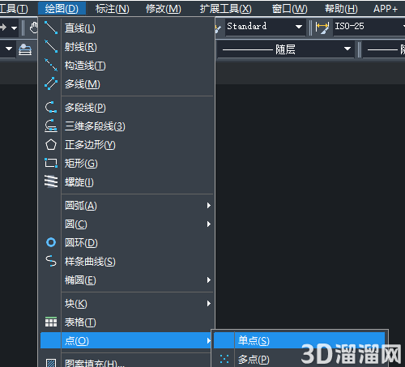Viewport: 405px width, 367px height.
Task: Select 多点(P) in the point submenu
Action: [300, 359]
